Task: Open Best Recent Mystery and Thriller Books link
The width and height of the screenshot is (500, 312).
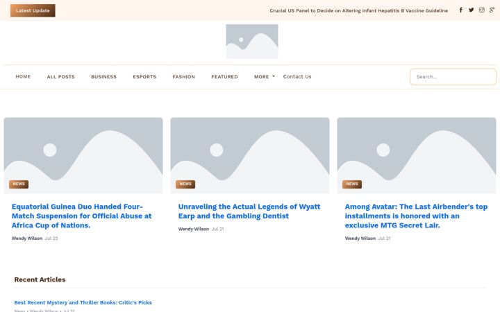Action: click(83, 302)
